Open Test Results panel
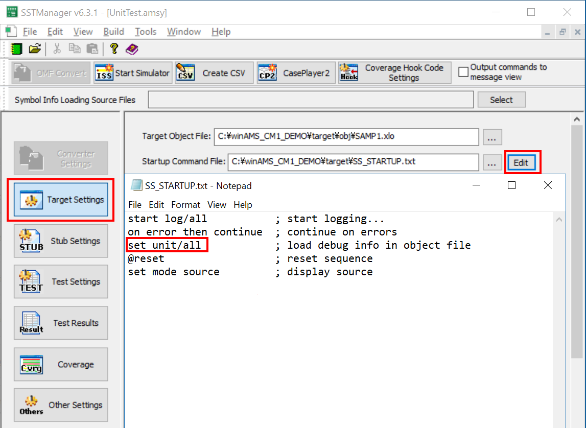 [x=61, y=323]
